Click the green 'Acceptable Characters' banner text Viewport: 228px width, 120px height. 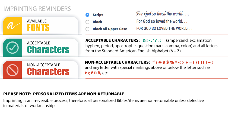pyautogui.click(x=48, y=47)
